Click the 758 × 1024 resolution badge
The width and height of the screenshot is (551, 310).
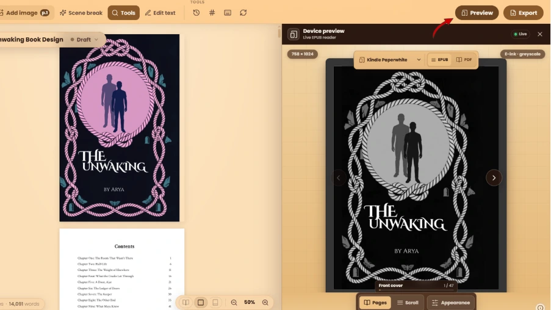tap(302, 54)
